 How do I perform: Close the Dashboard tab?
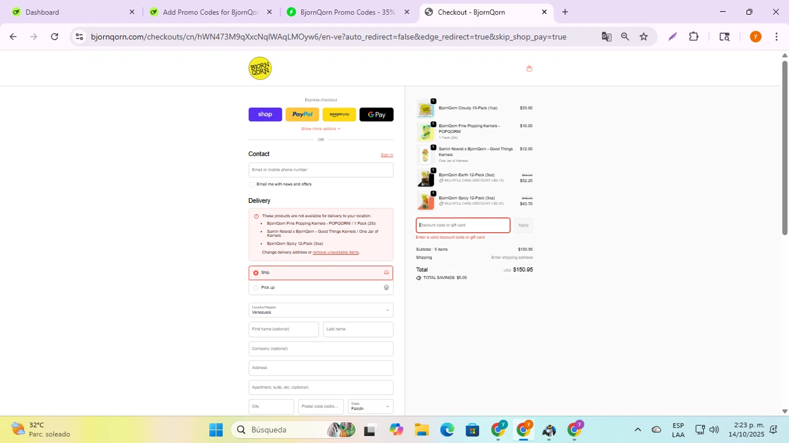tap(132, 12)
